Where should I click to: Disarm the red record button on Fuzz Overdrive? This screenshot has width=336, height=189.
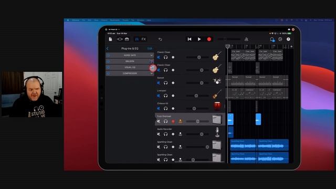(173, 121)
